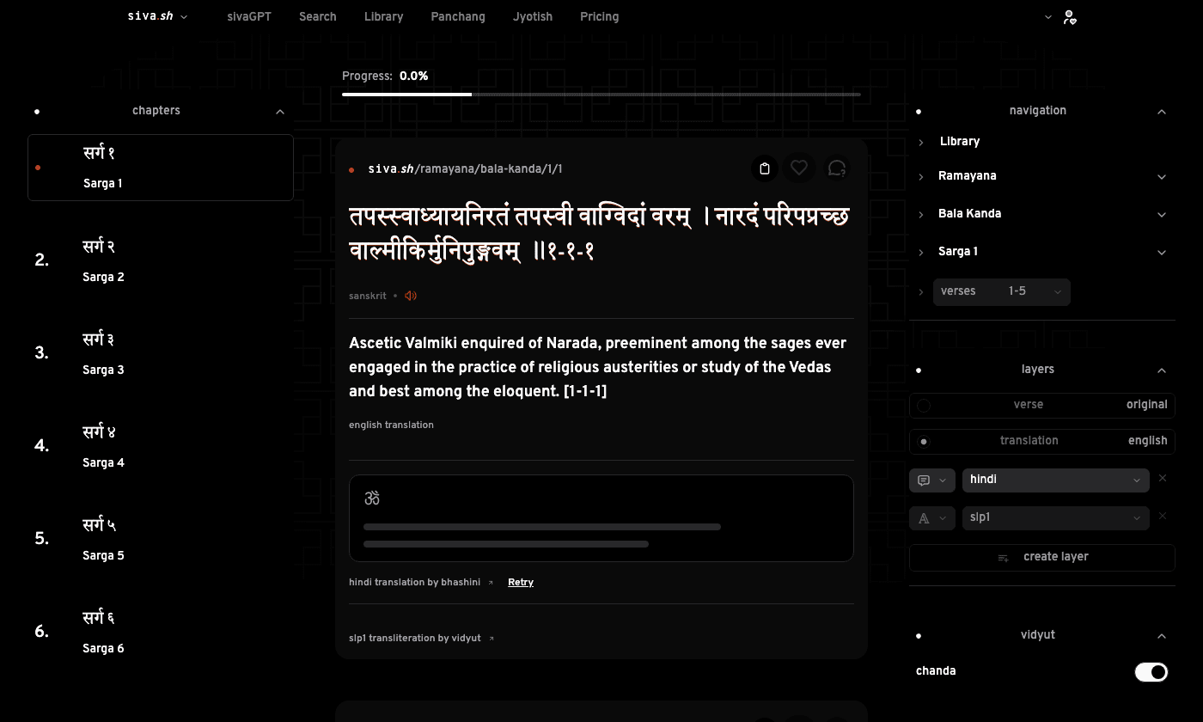Click the reading progress bar
The width and height of the screenshot is (1203, 722).
tap(601, 94)
